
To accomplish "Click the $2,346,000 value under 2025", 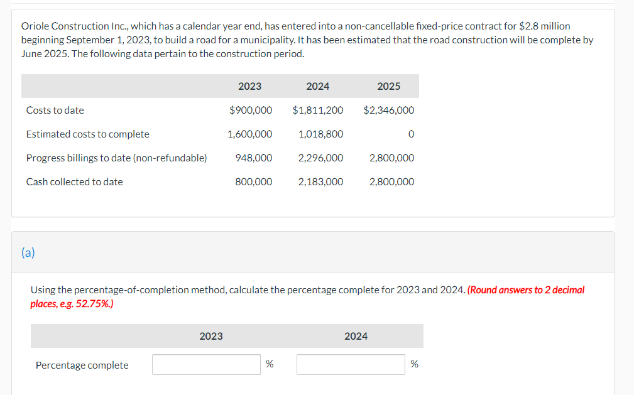I will 389,110.
